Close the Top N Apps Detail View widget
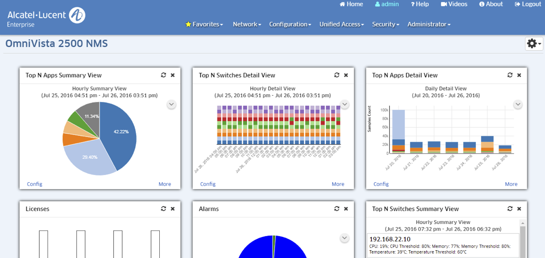 520,75
